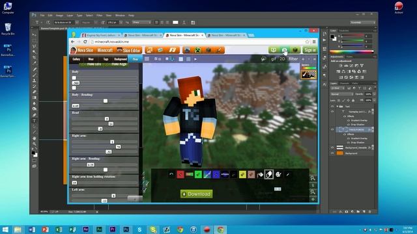Click the green Download button
Image resolution: width=417 pixels, height=234 pixels.
click(197, 194)
